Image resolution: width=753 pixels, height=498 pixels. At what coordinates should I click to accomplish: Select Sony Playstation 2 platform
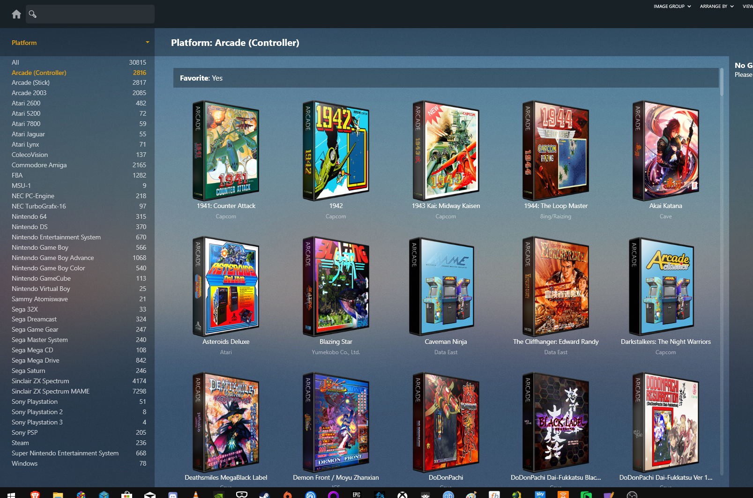79,412
